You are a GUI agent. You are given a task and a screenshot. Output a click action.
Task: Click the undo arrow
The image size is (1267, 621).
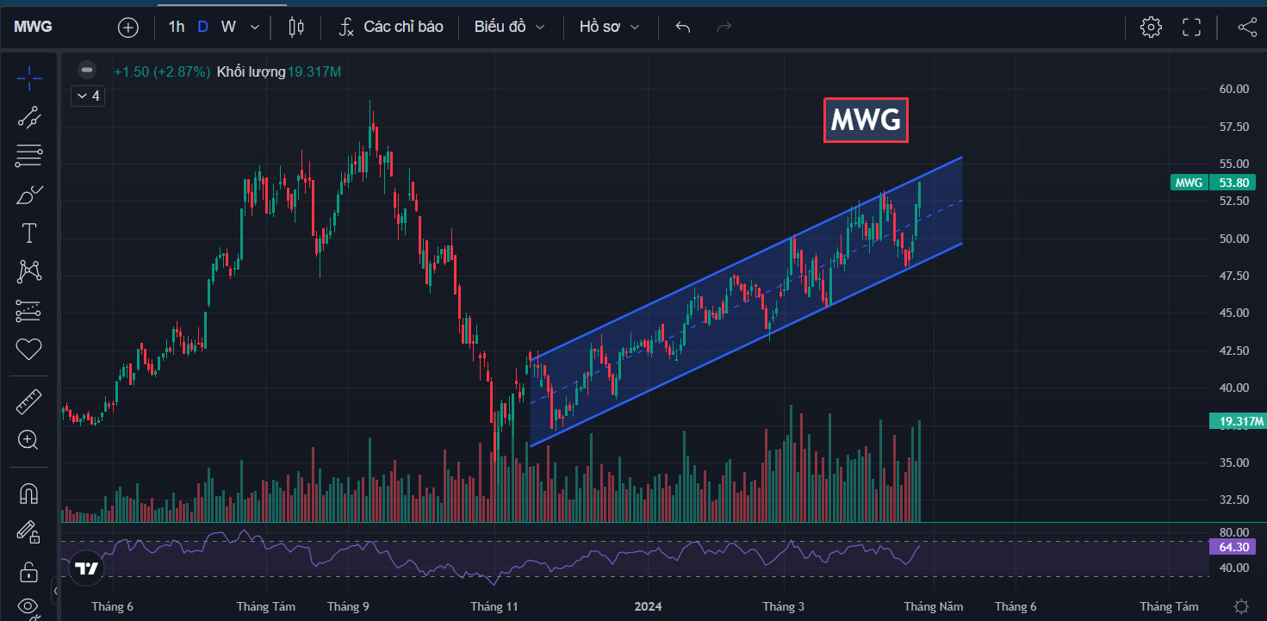point(683,28)
